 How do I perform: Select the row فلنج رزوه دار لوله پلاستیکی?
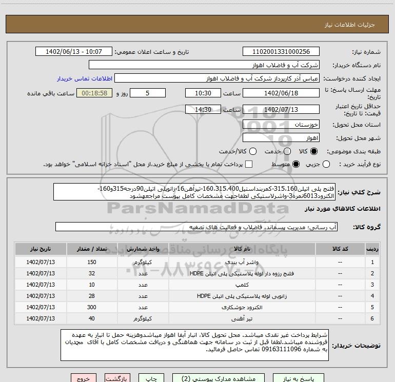(x=197, y=273)
